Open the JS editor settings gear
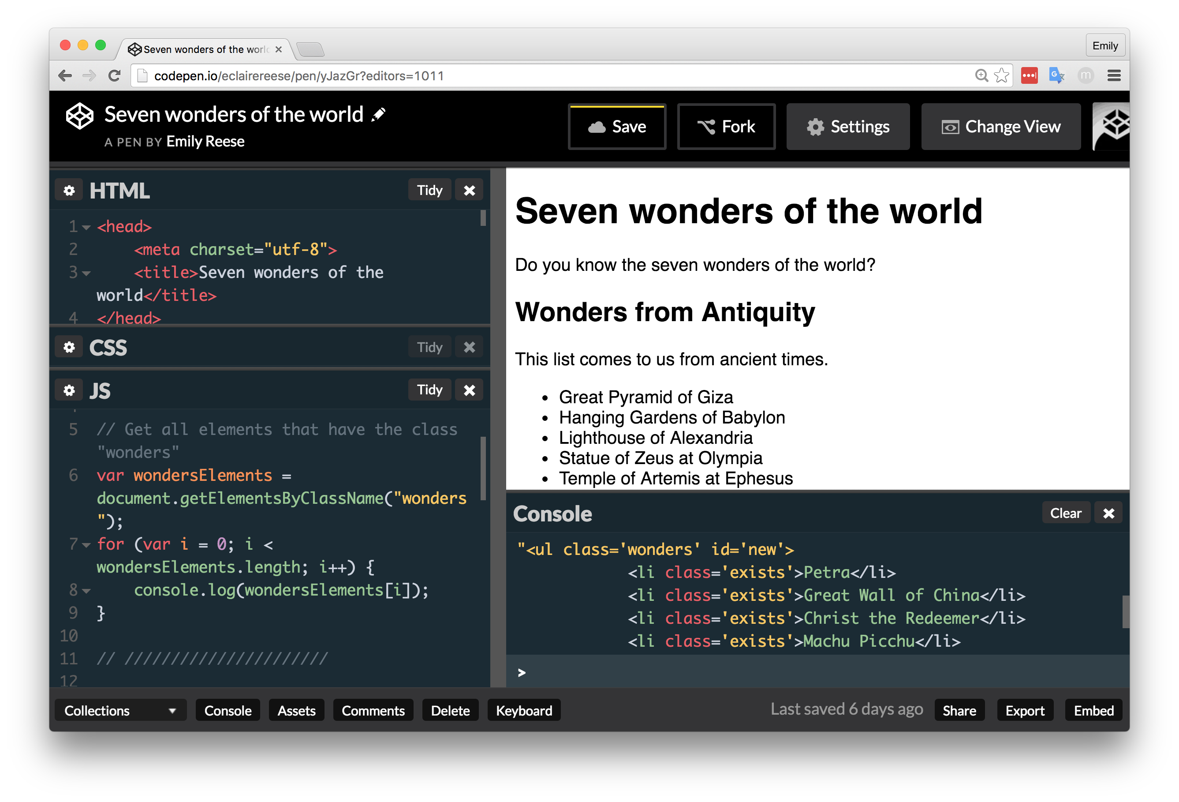 [x=69, y=390]
